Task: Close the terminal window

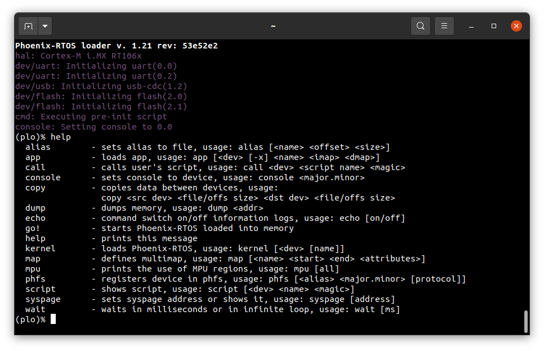Action: [x=516, y=26]
